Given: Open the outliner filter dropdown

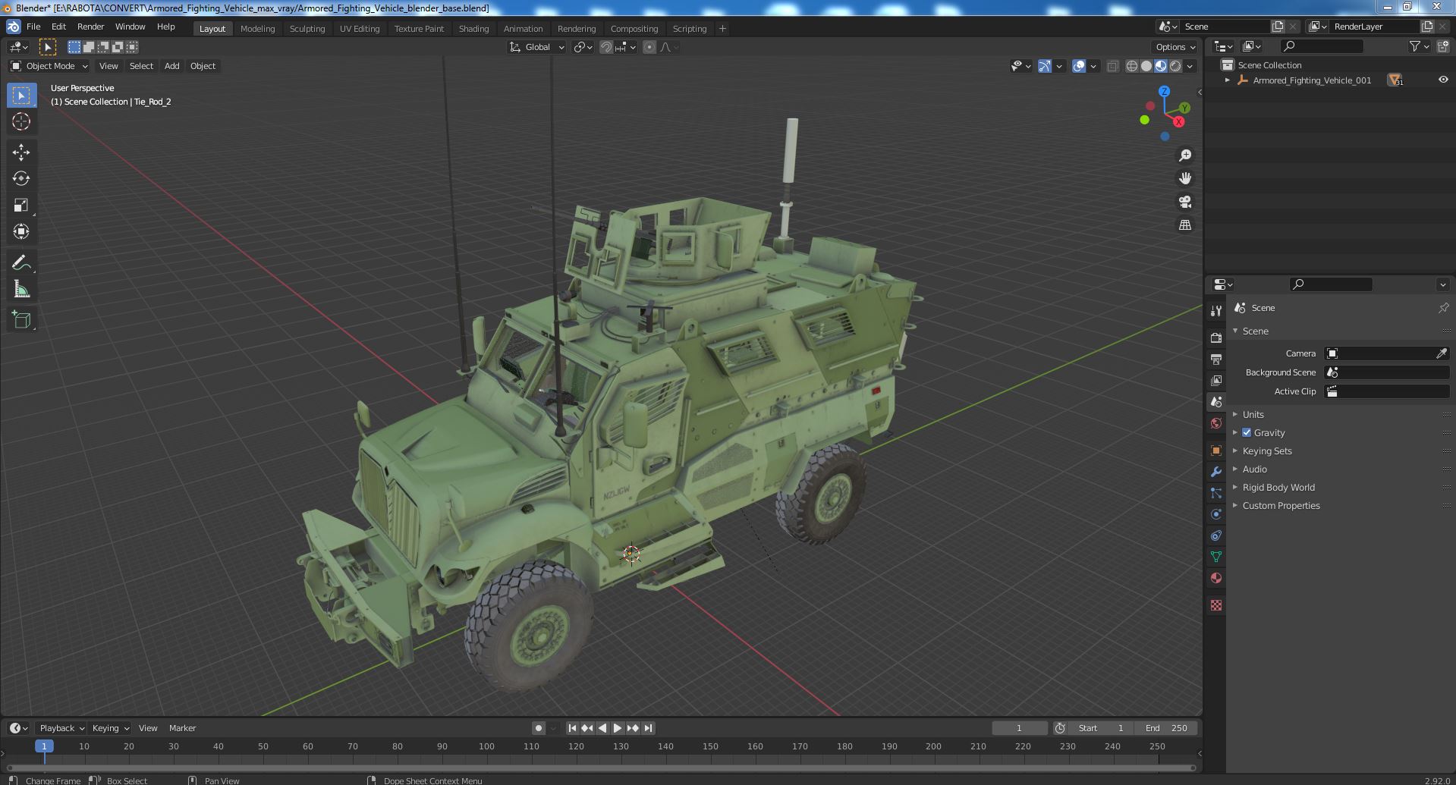Looking at the screenshot, I should pos(1419,46).
